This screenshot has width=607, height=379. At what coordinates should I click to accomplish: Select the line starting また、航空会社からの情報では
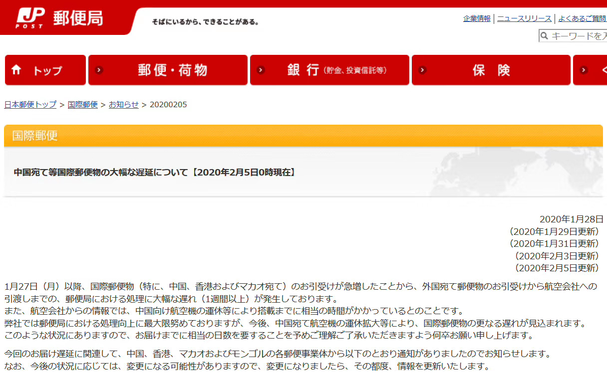pos(234,311)
